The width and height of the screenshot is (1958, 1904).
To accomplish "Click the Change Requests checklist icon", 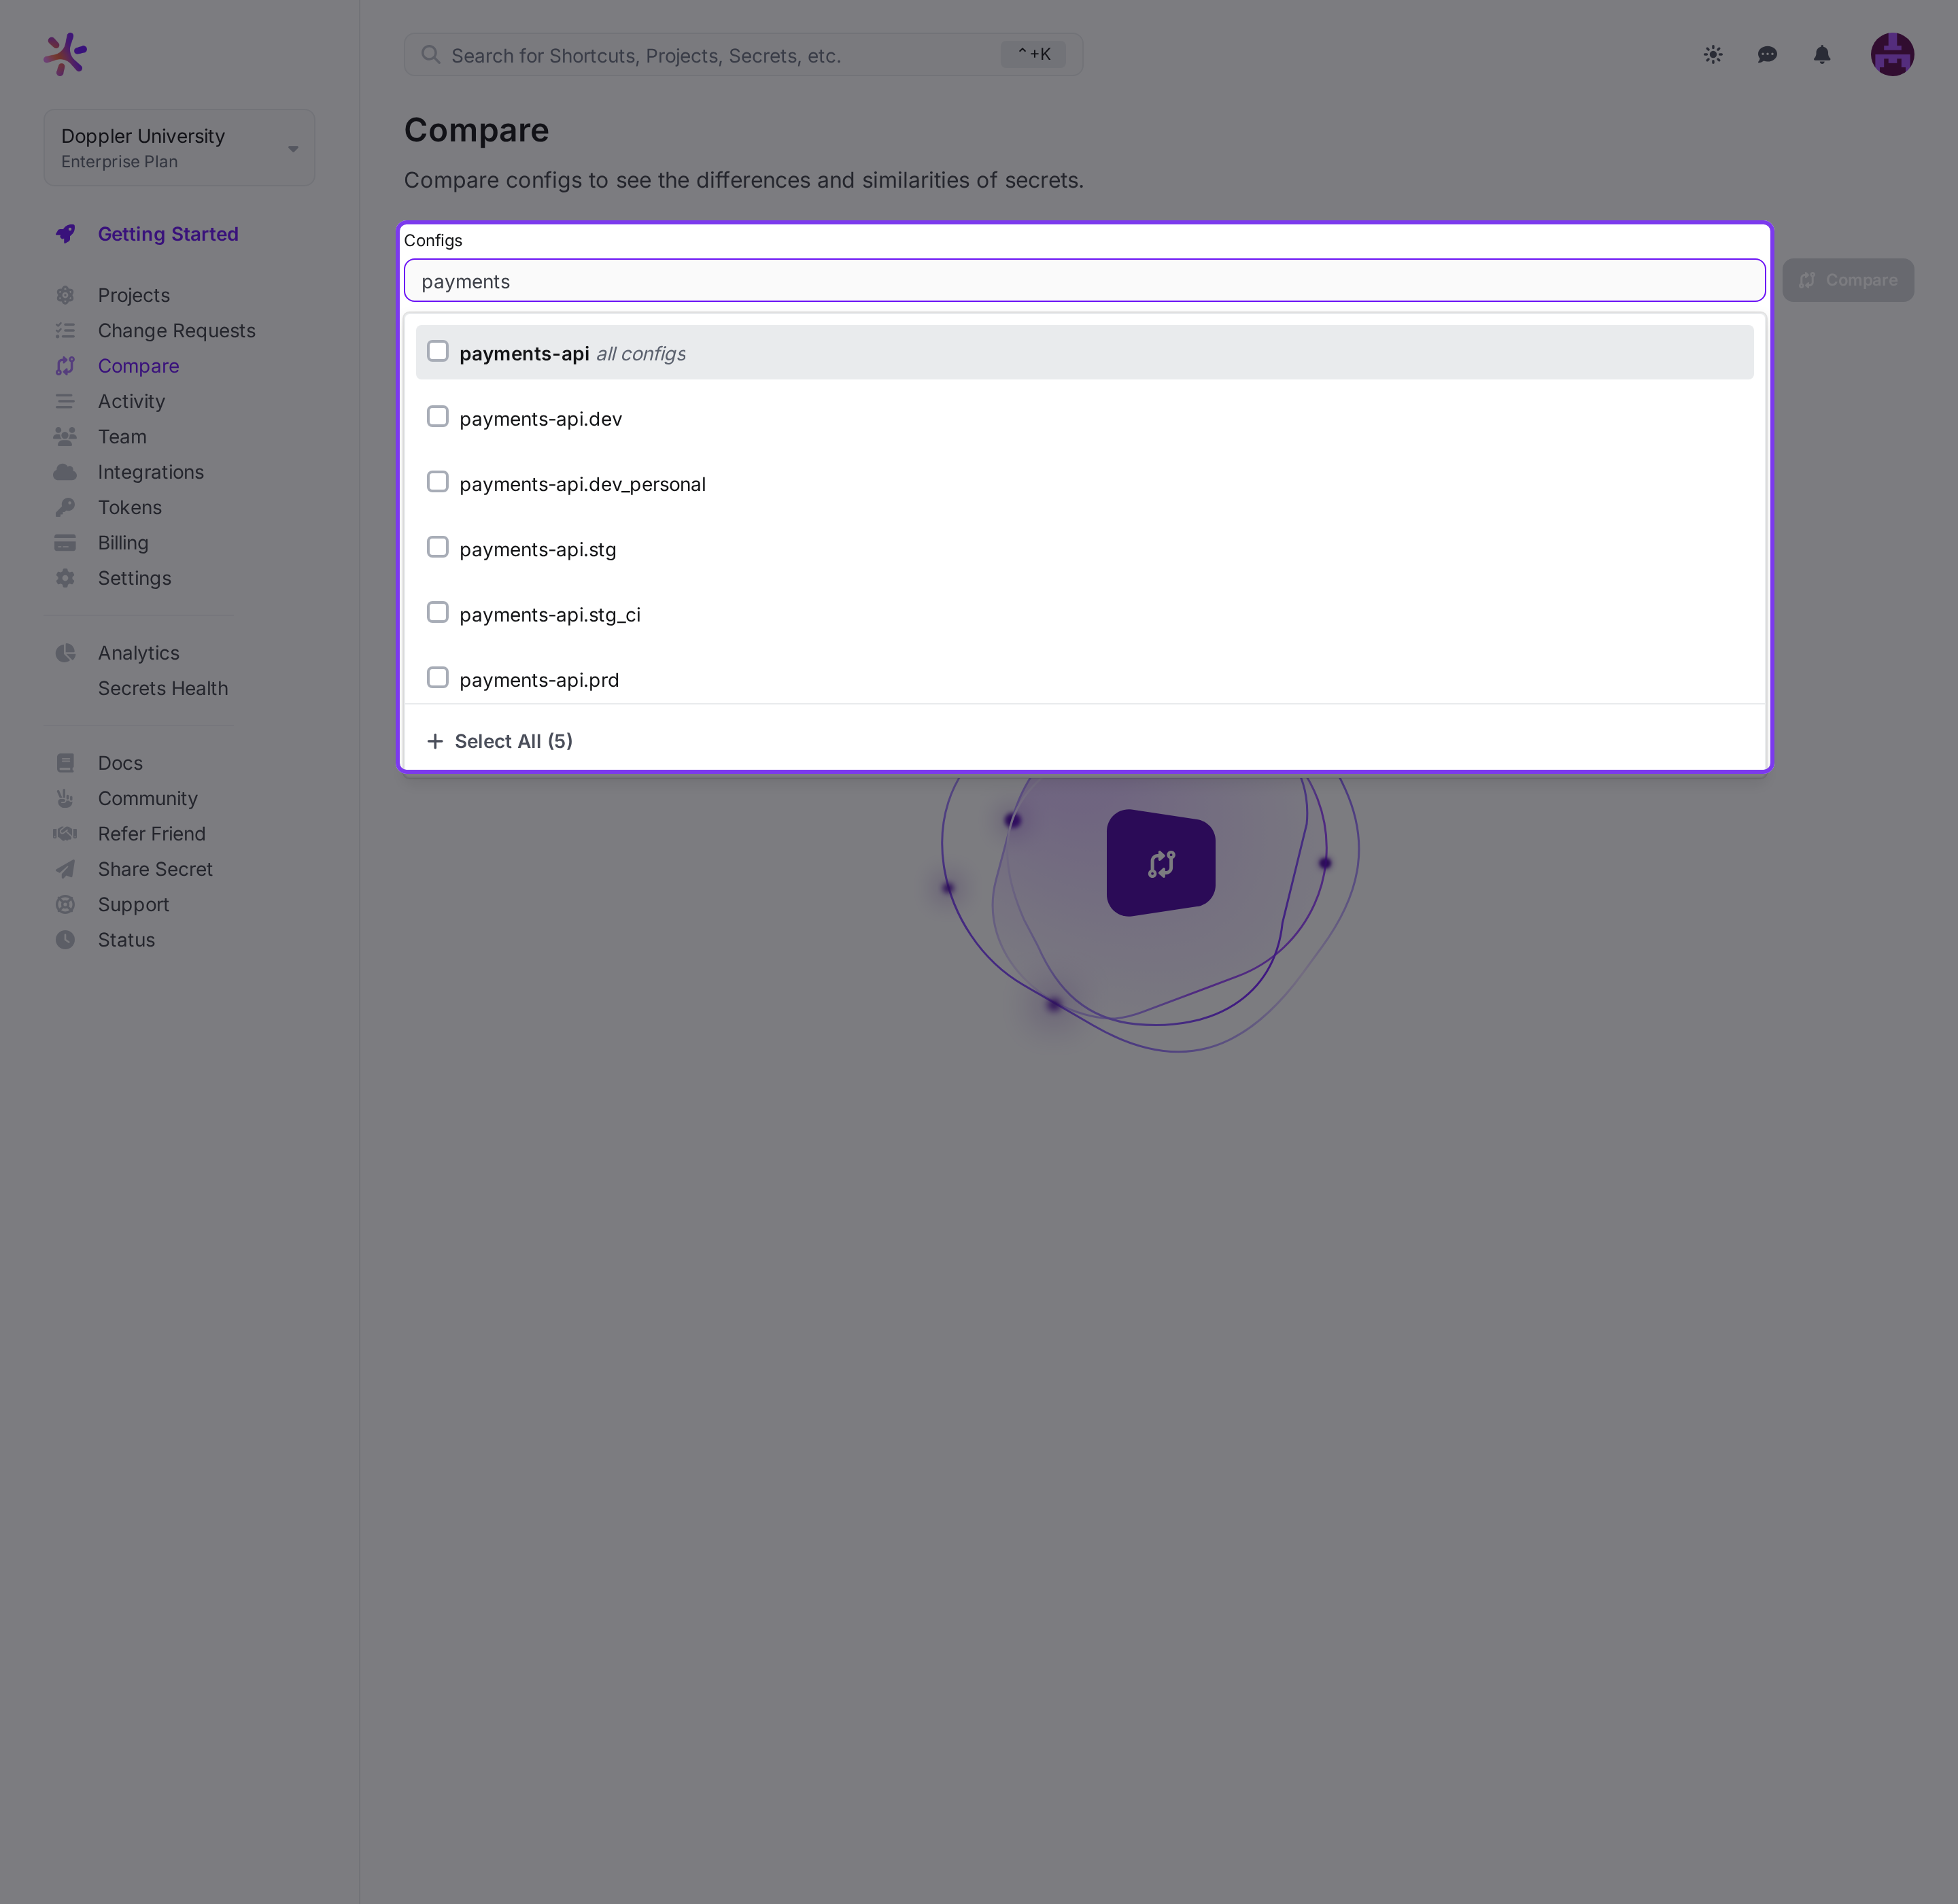I will (65, 331).
